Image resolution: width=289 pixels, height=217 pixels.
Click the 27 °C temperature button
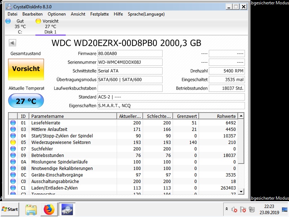26,101
